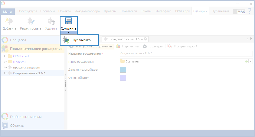Image resolution: width=255 pixels, height=137 pixels.
Task: Click the Publish (Публиковать) menu option
Action: [x=82, y=40]
